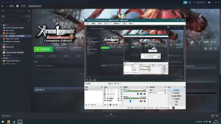Collapse the recent games group in library
The height and width of the screenshot is (124, 221).
[x=2, y=25]
